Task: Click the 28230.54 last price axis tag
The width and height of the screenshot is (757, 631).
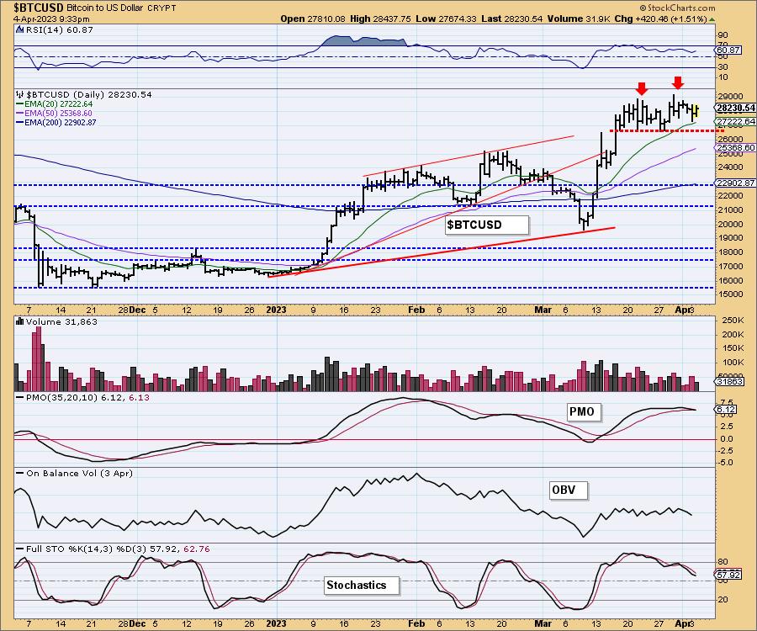Action: tap(736, 109)
